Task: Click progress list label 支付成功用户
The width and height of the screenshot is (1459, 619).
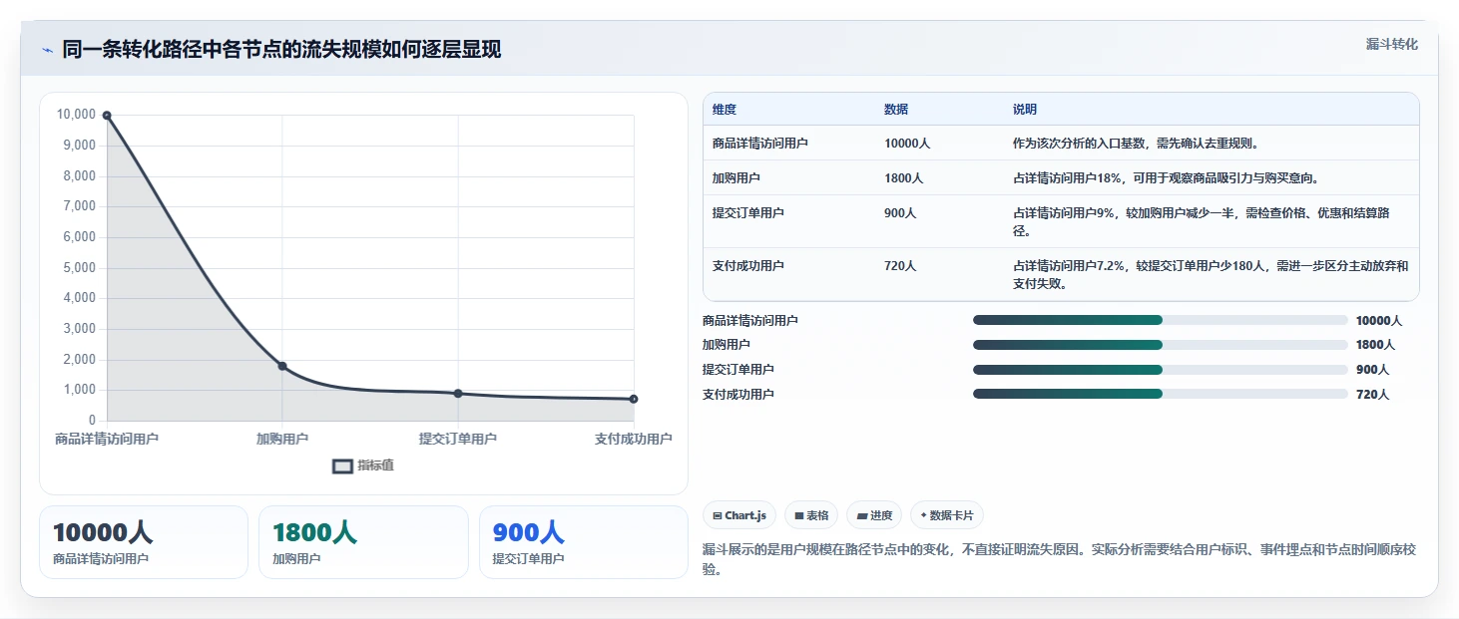Action: pyautogui.click(x=738, y=395)
